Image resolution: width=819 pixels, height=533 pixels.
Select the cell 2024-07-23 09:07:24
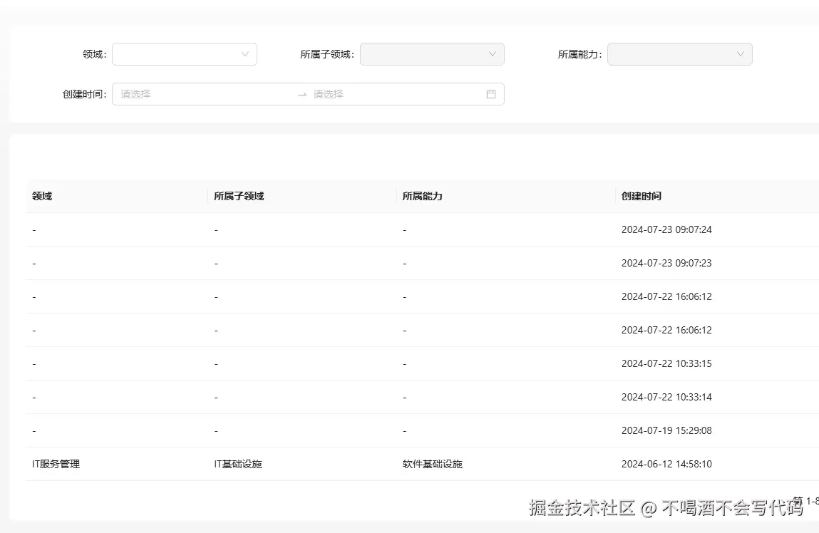[x=666, y=229]
